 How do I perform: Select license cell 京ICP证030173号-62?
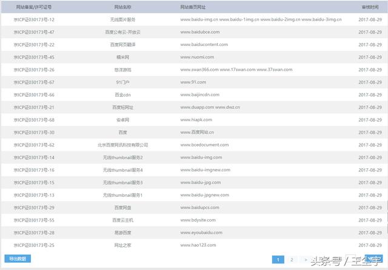[34, 145]
